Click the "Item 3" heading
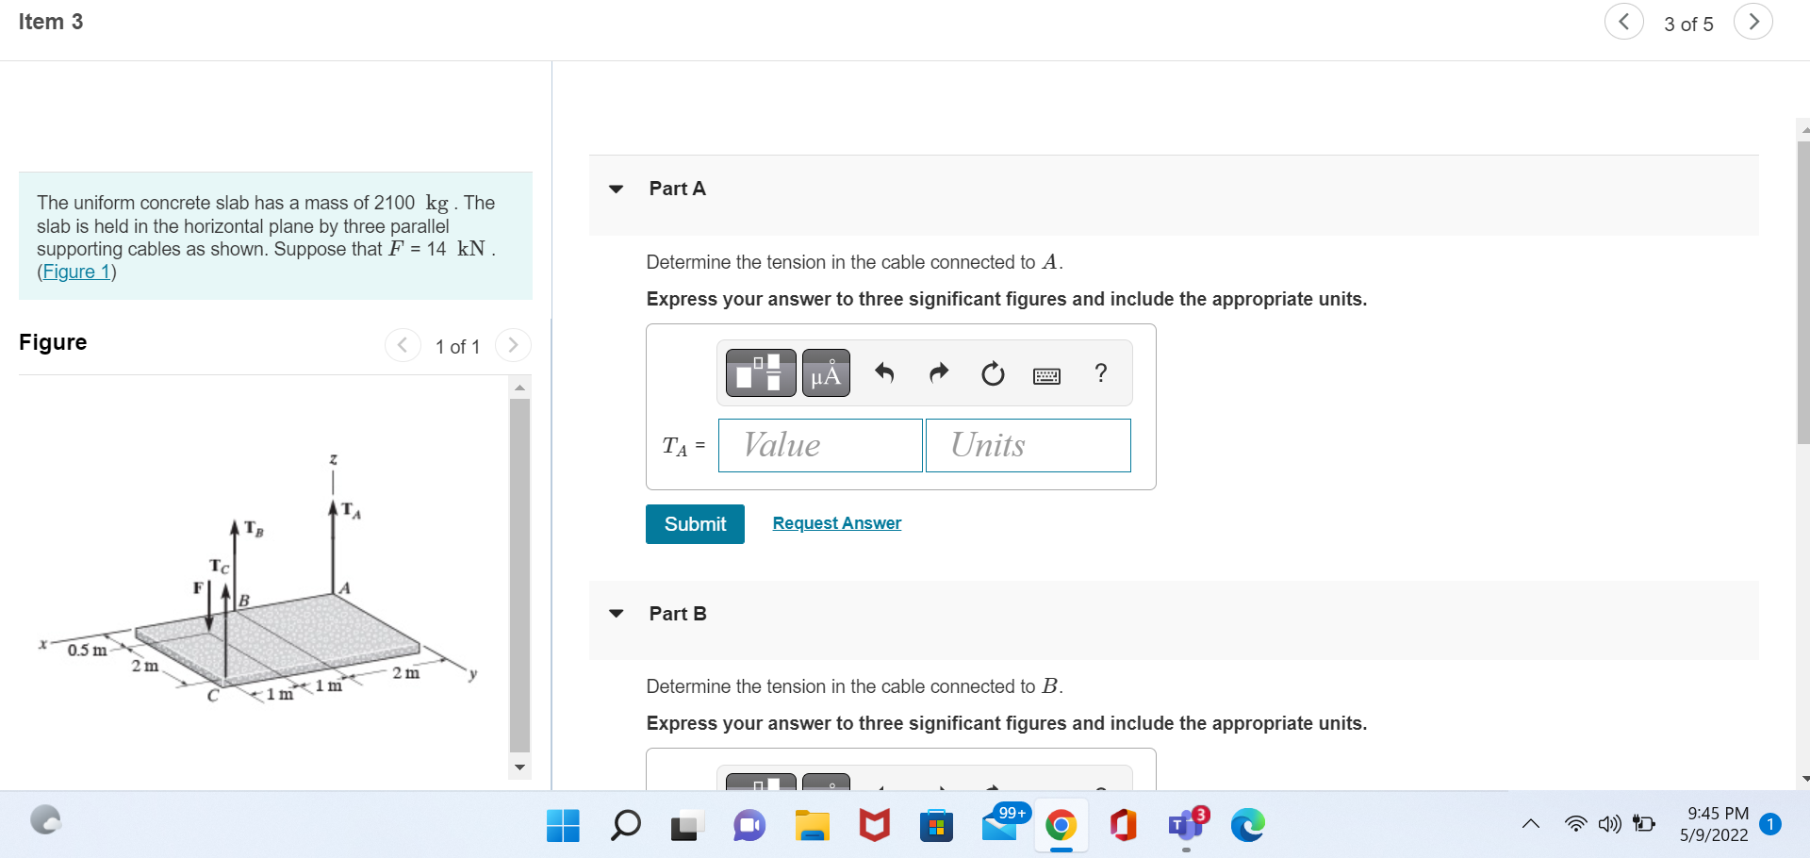 51,22
